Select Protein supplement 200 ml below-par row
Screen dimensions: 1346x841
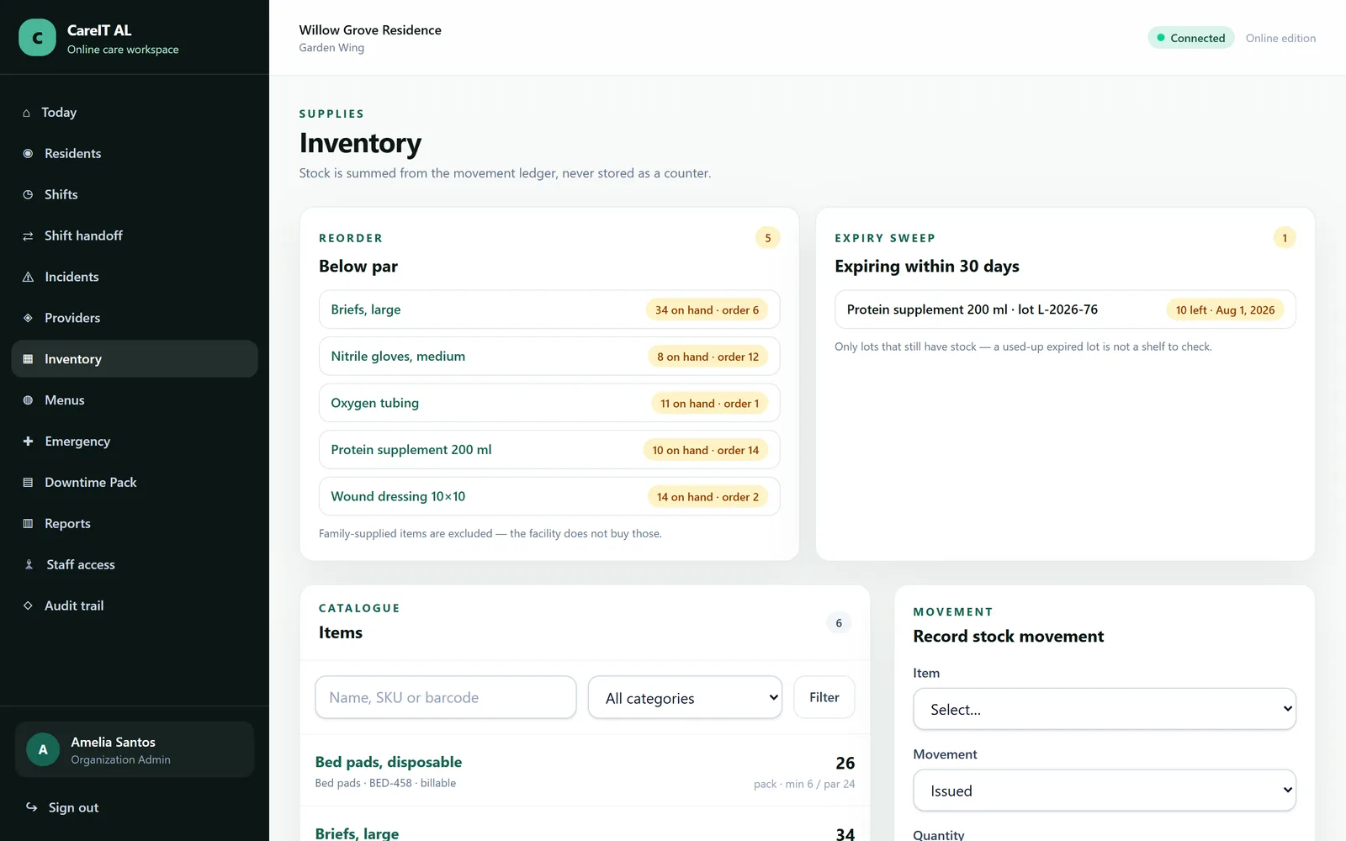(549, 450)
